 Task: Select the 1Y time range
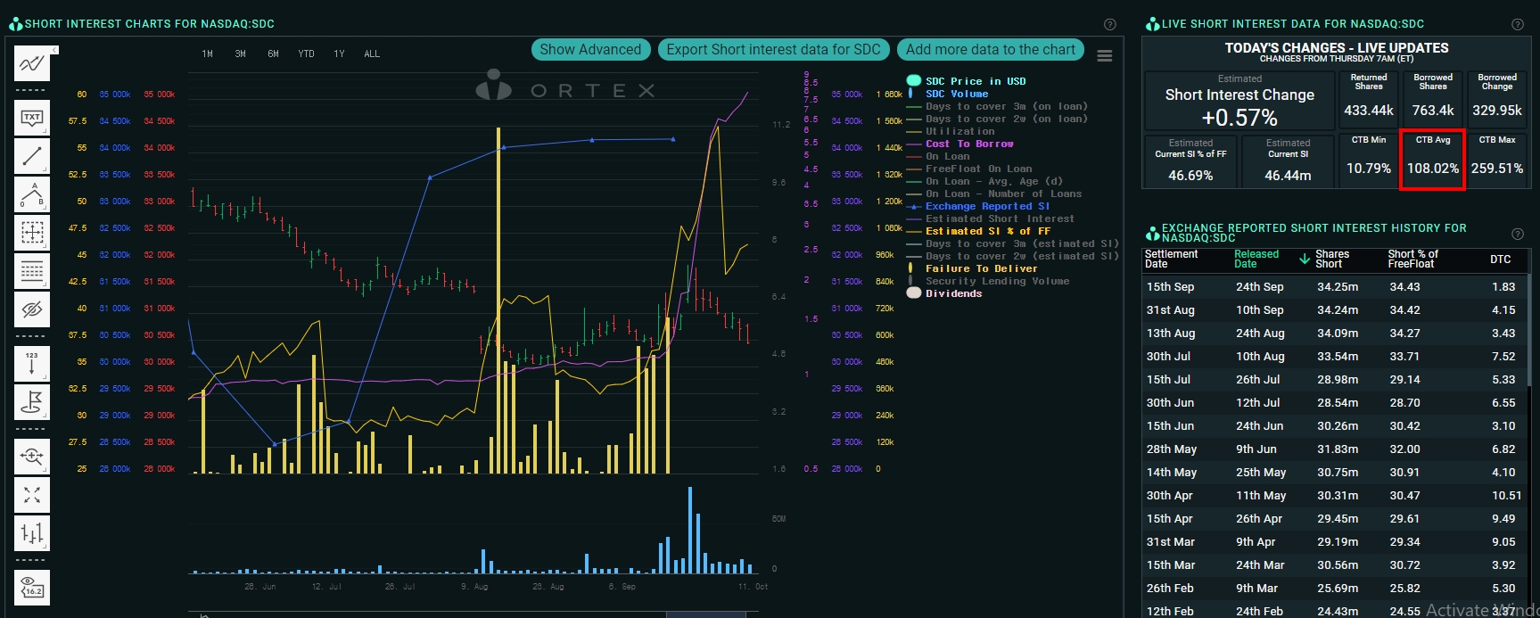tap(339, 54)
